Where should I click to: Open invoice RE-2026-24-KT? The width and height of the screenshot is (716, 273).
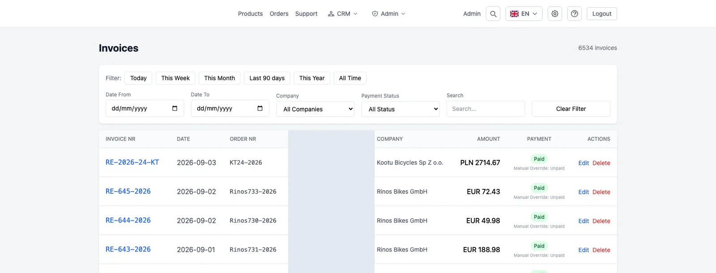132,162
